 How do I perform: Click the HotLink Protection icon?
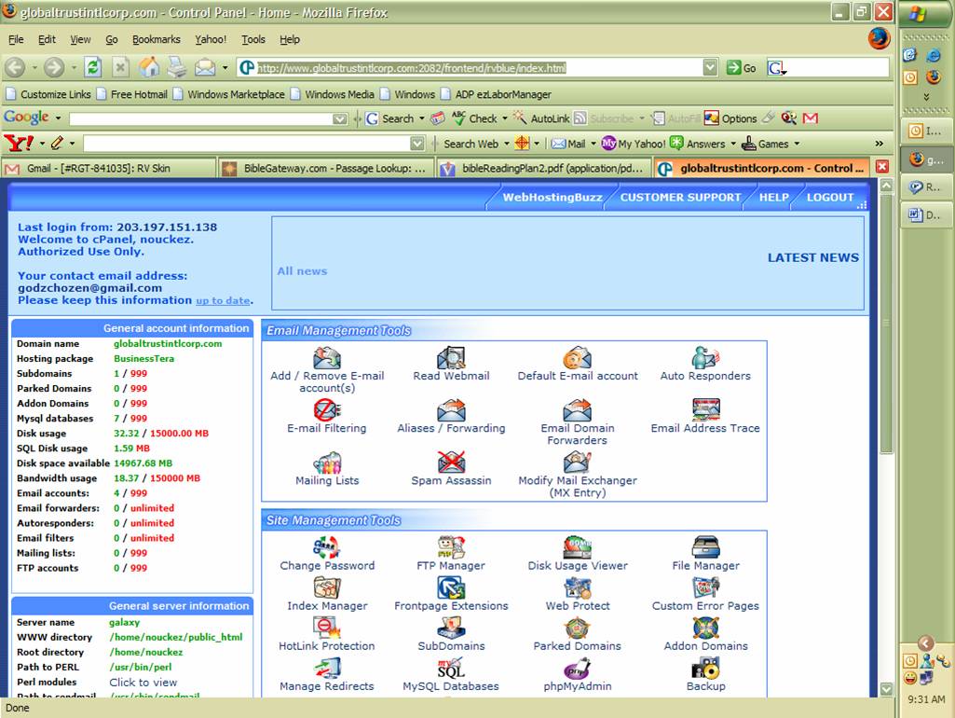[327, 628]
